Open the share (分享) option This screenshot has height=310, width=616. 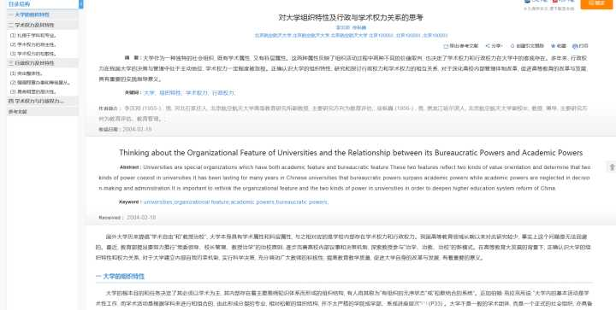[494, 46]
